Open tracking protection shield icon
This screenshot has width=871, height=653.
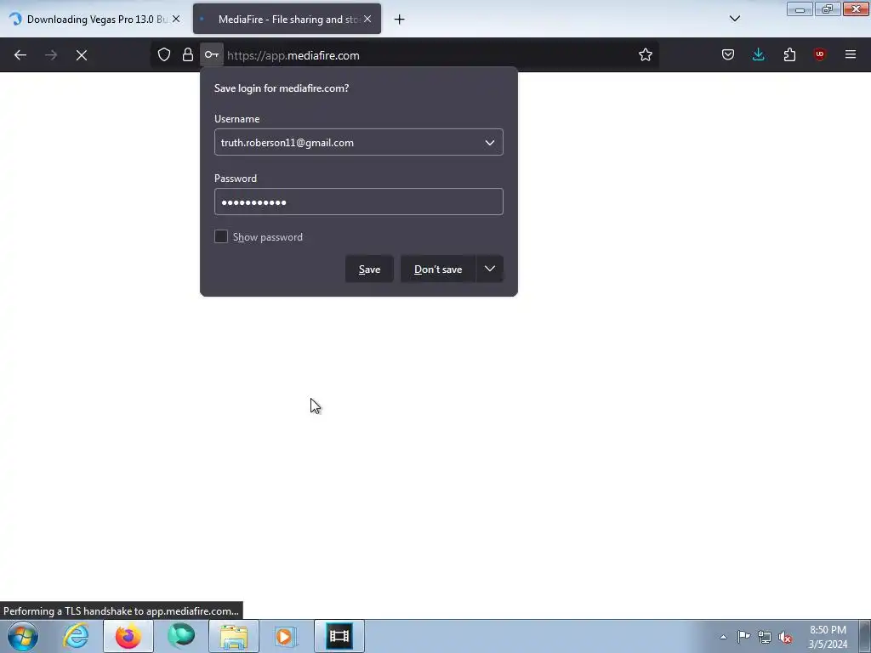coord(164,54)
